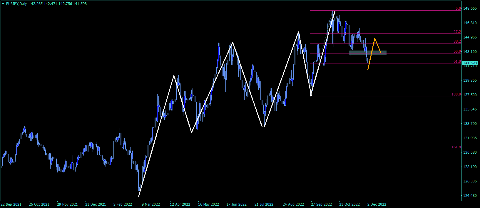Click the 29 Nov 2021 date label

(x=67, y=204)
